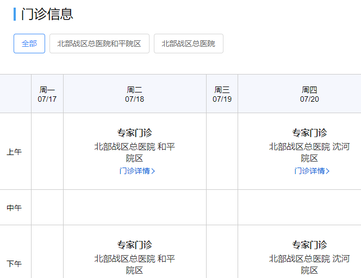
Task: Select the 周一 07/17 column header
Action: point(47,94)
